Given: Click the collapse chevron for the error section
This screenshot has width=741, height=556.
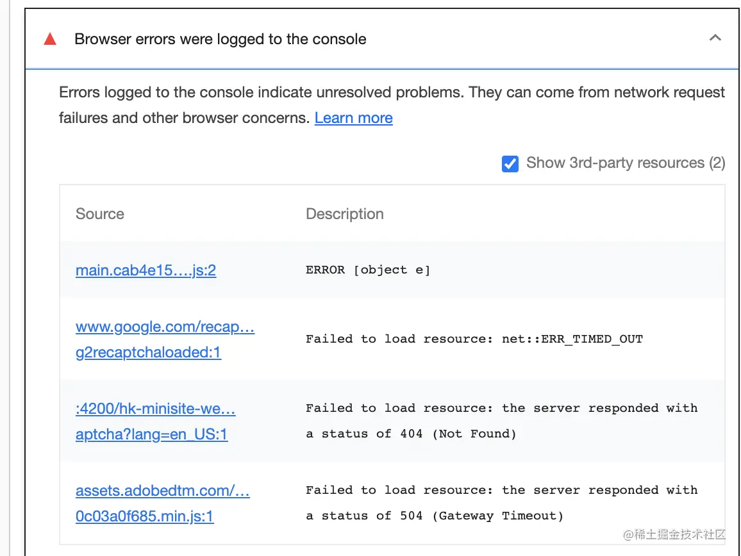Looking at the screenshot, I should pyautogui.click(x=715, y=38).
